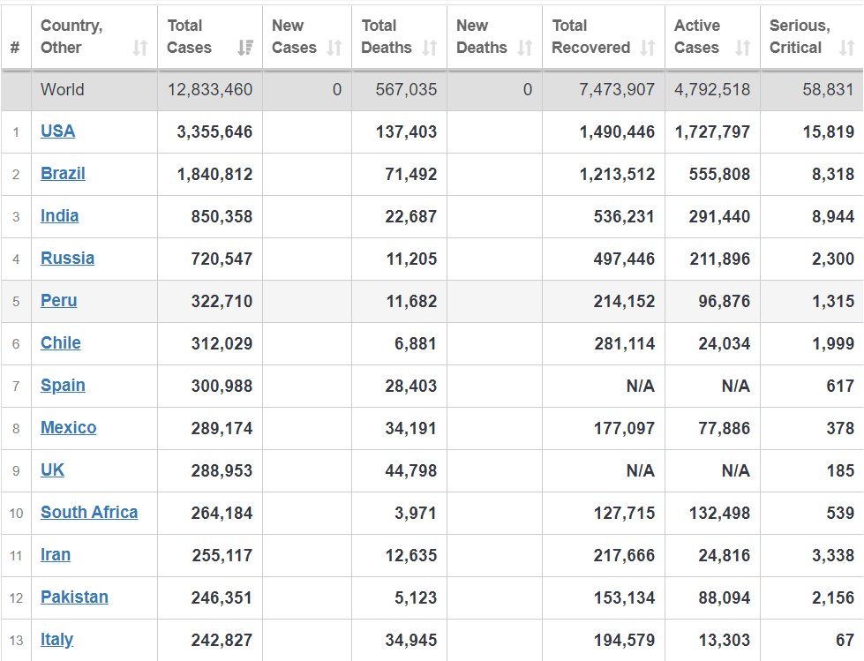Click sort arrows icon in Country column

pos(140,48)
